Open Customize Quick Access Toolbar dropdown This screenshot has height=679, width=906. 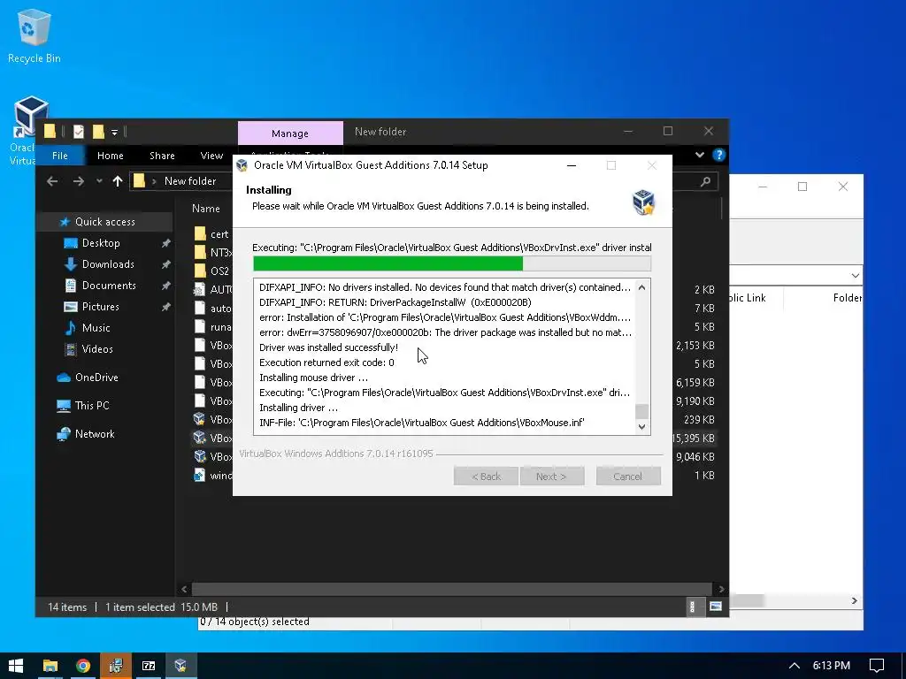coord(114,133)
